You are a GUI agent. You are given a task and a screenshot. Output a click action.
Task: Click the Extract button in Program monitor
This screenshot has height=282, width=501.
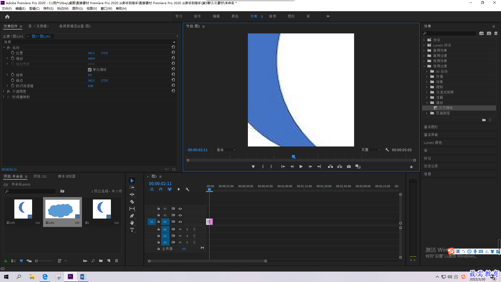pos(339,167)
